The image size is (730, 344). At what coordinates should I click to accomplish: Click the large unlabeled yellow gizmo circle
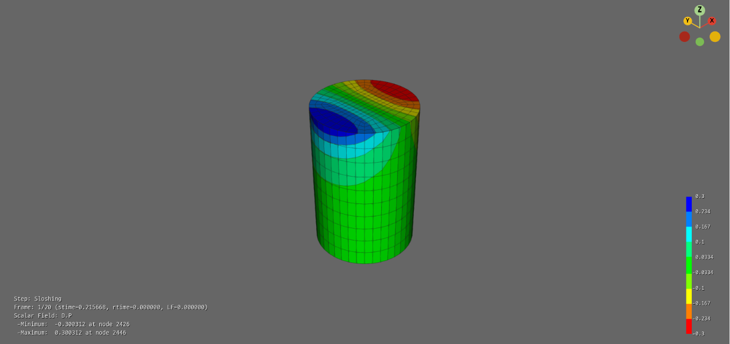714,36
